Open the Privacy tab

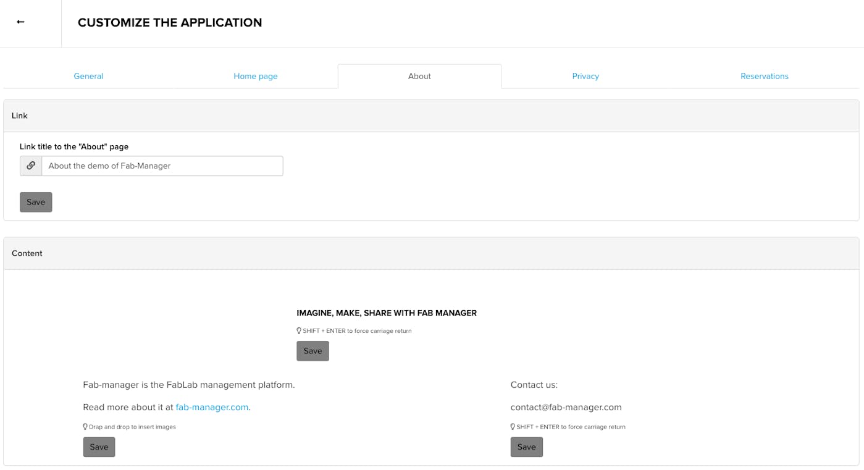point(585,76)
